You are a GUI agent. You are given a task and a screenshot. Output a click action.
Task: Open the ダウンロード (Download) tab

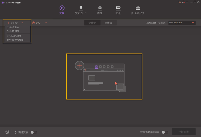coord(81,10)
